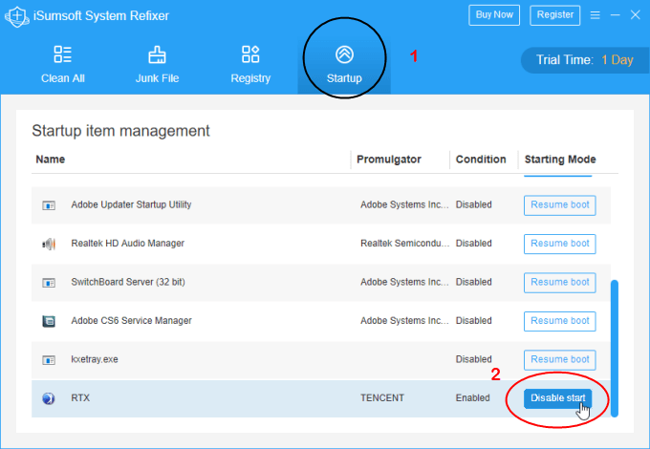Open the Junk File tab
Image resolution: width=650 pixels, height=449 pixels.
157,65
